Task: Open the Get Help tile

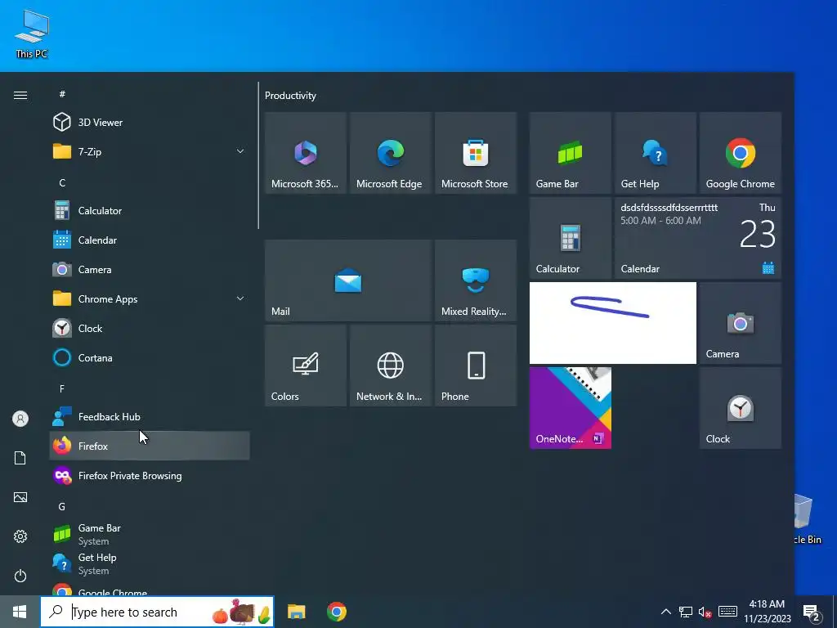Action: (655, 153)
